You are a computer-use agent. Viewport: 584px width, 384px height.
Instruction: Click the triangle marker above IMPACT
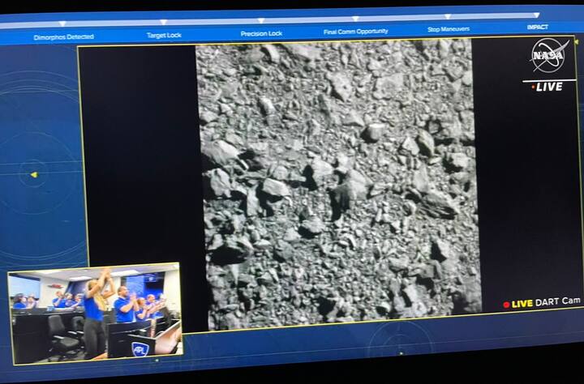tap(536, 15)
